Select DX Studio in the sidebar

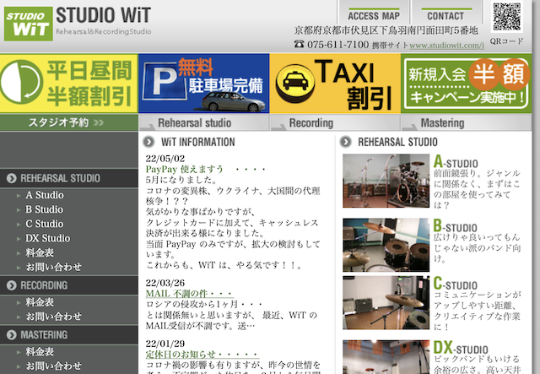click(x=47, y=238)
